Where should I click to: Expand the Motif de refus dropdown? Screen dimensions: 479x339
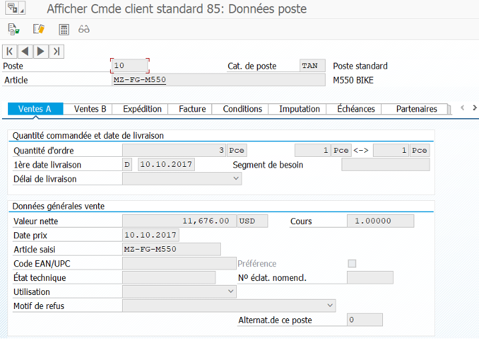point(330,306)
